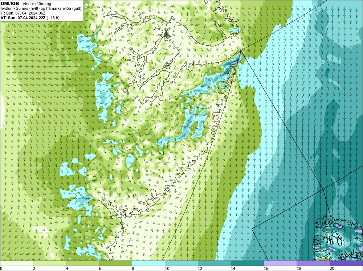Click the legend scale label '2'
This screenshot has width=363, height=271.
click(x=34, y=268)
